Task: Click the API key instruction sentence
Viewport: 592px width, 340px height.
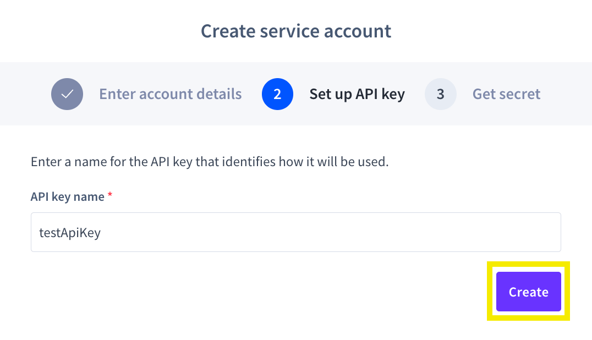Action: (x=210, y=163)
